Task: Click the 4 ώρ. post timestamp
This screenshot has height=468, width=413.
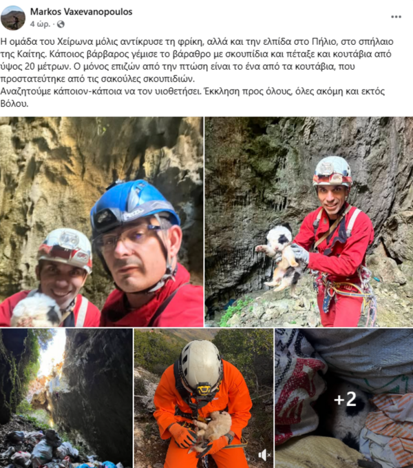Action: pos(40,24)
